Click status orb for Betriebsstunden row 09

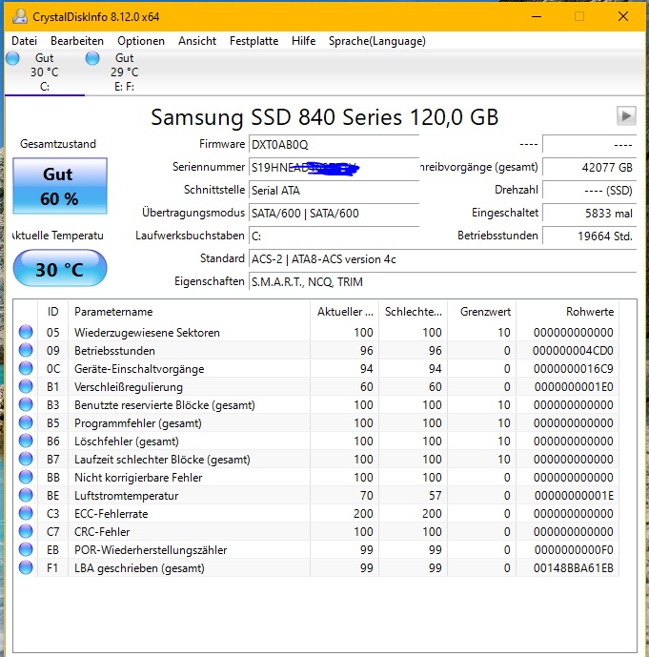pyautogui.click(x=26, y=350)
